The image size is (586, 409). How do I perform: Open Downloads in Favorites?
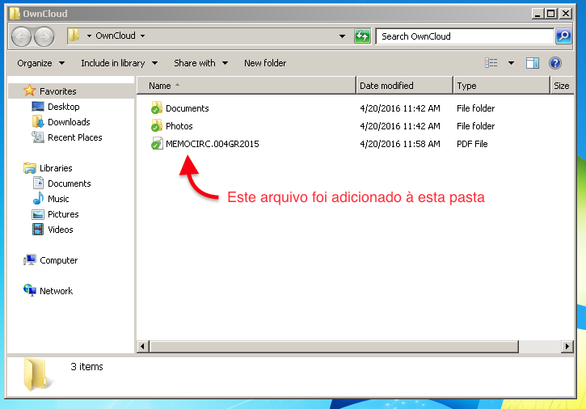click(x=69, y=122)
